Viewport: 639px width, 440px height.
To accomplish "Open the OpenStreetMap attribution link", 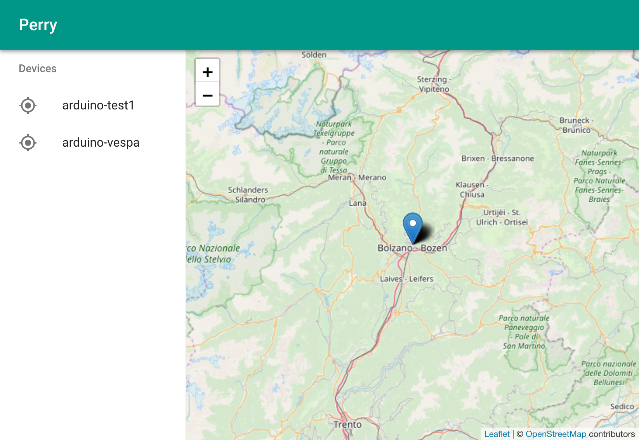I will (x=556, y=434).
